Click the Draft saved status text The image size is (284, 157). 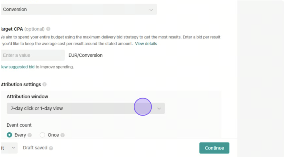tap(35, 148)
